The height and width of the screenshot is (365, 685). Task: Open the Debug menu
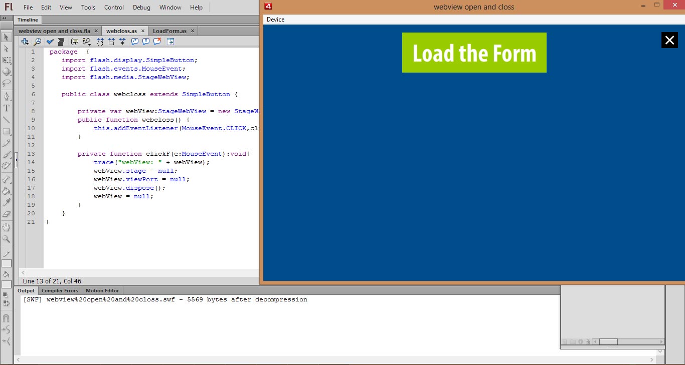pos(141,8)
